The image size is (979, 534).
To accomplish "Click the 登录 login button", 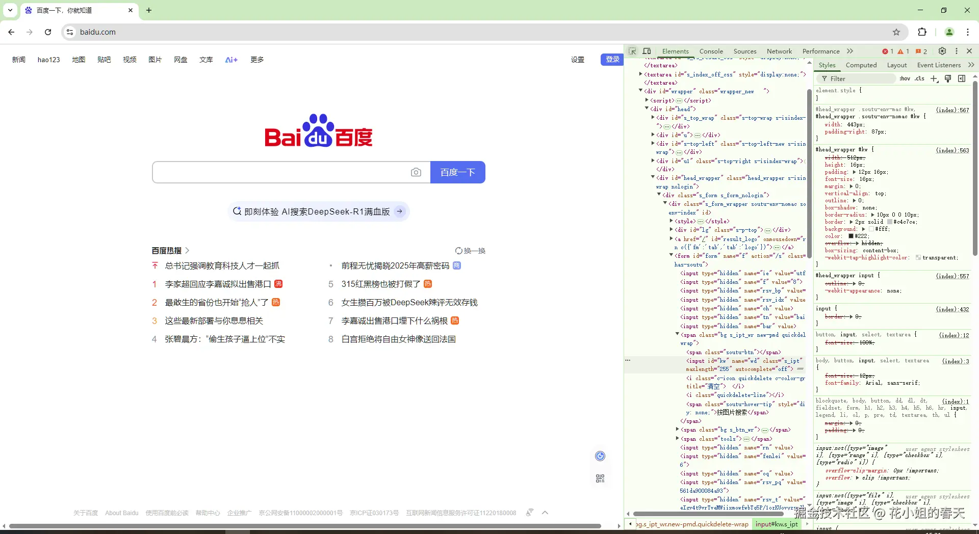I will 612,59.
